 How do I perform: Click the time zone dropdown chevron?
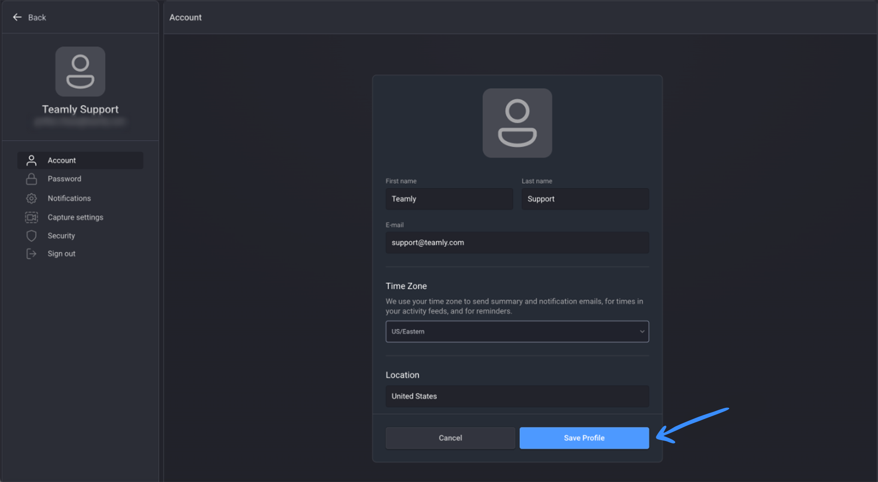[642, 331]
